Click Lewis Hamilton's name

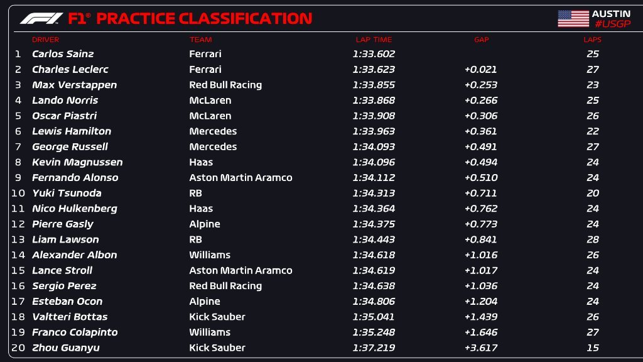tap(72, 131)
